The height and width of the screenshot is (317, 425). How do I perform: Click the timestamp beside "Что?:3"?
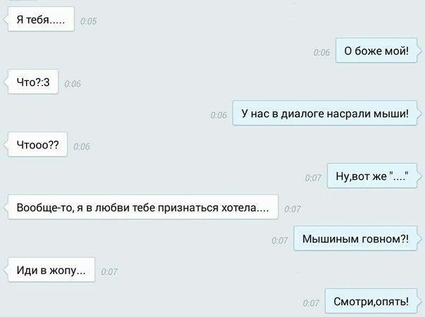point(72,84)
